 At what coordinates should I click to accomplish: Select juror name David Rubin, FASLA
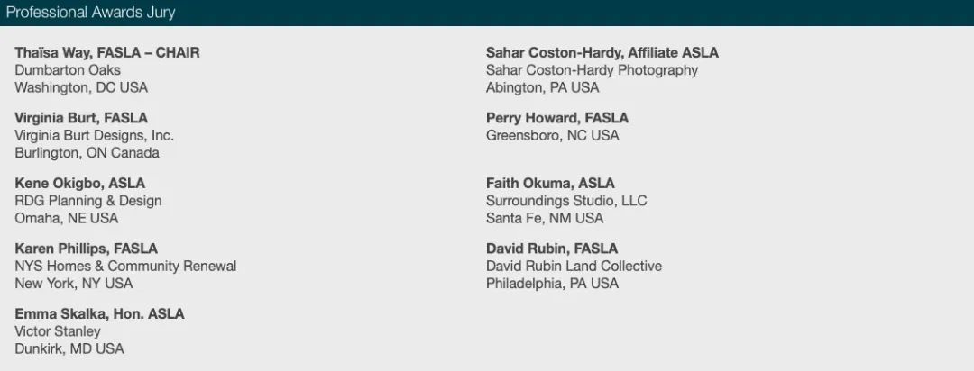(552, 249)
